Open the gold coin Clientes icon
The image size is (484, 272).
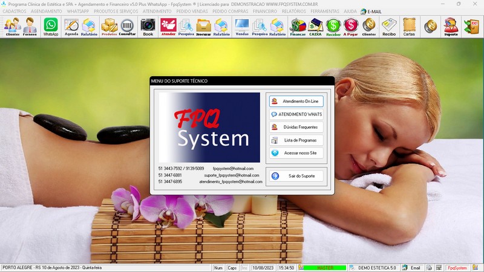tap(369, 27)
